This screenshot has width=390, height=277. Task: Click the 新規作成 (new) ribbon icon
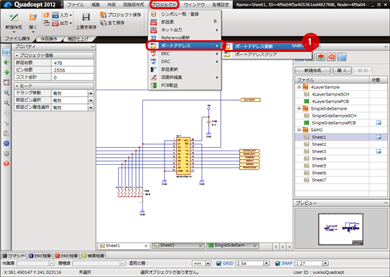click(14, 18)
